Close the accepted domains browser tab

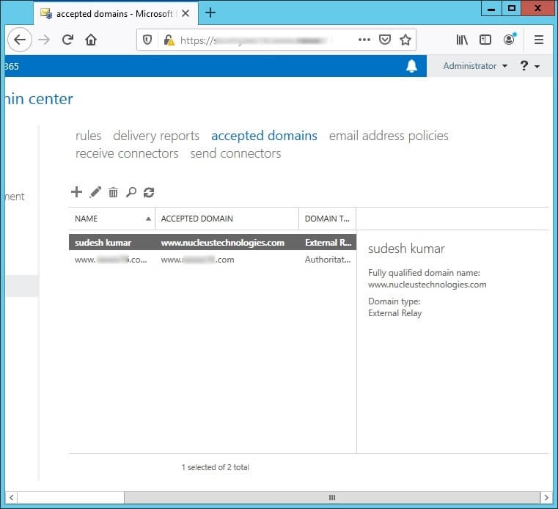[186, 13]
